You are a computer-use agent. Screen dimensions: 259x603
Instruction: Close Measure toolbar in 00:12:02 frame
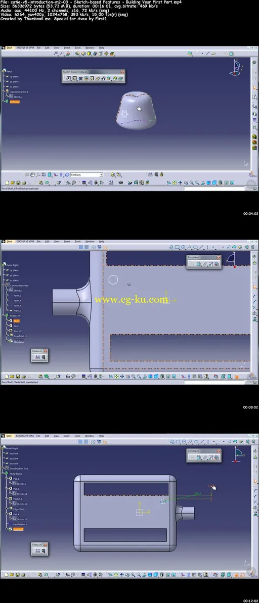(46, 545)
